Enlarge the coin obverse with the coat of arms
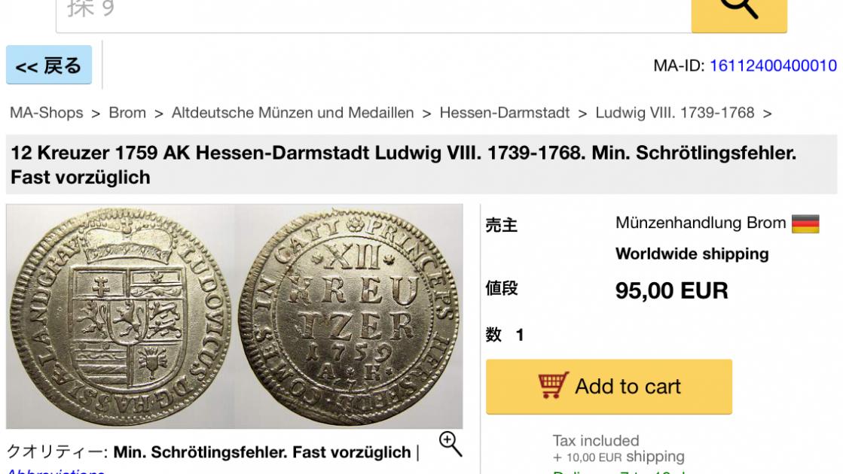Screen dimensions: 843x474 click(x=121, y=316)
